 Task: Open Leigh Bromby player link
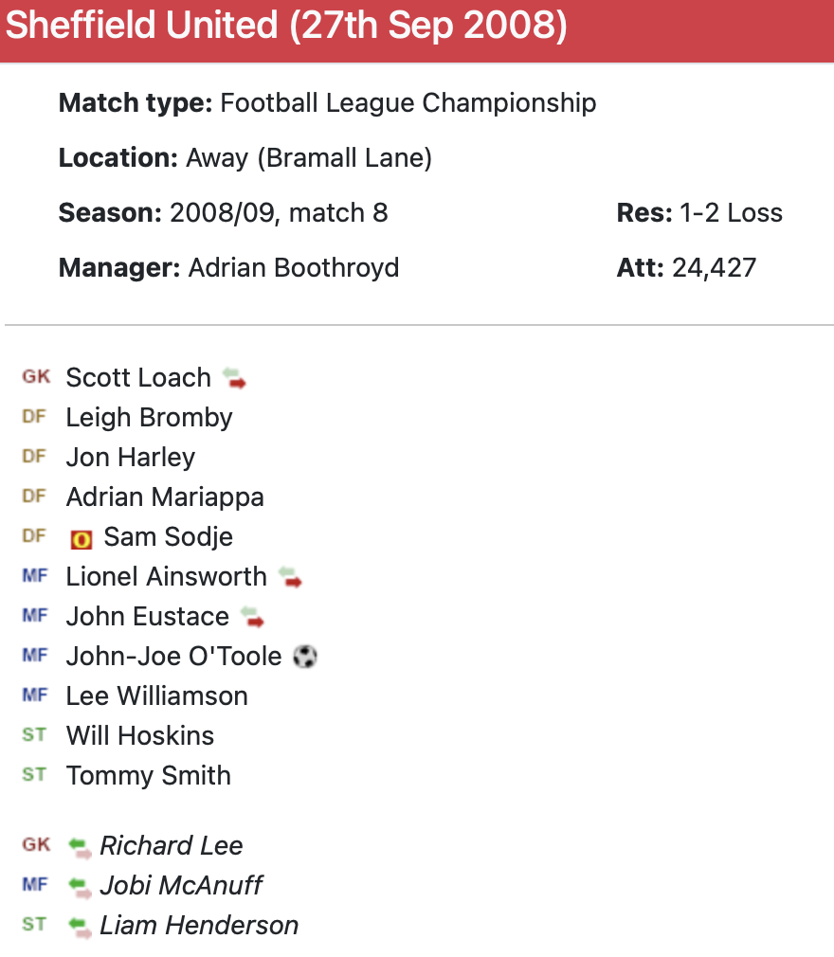[x=149, y=418]
